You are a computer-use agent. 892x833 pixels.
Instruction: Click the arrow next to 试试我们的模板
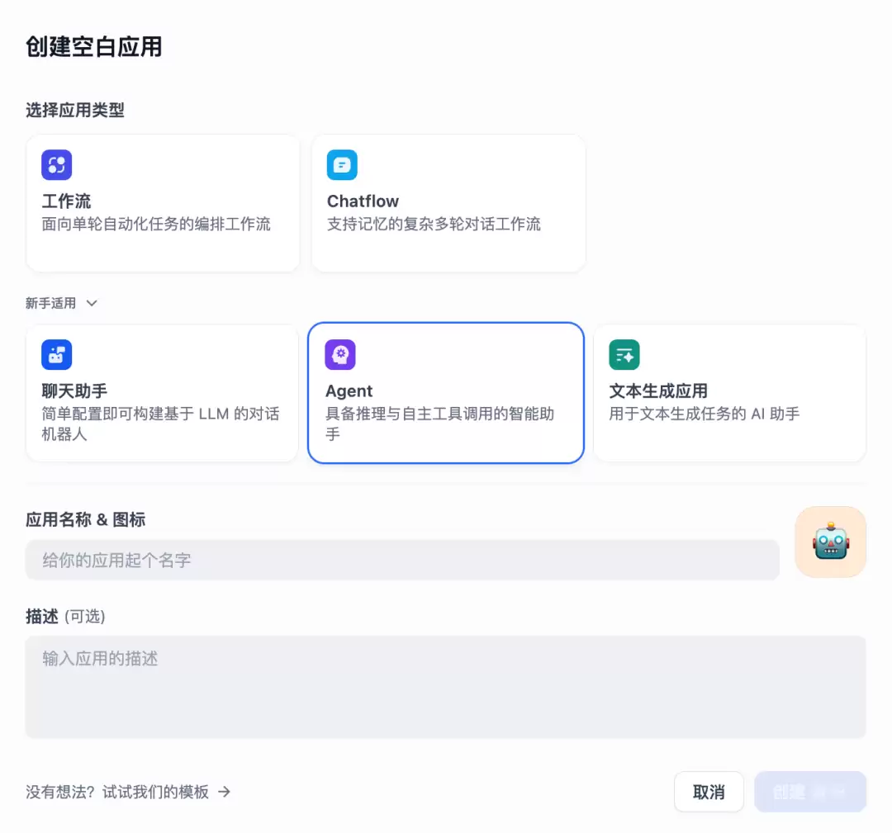click(224, 792)
